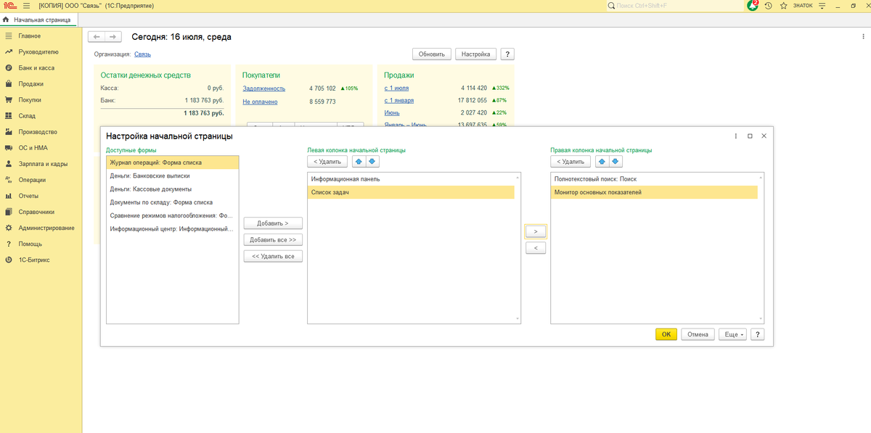Image resolution: width=871 pixels, height=433 pixels.
Task: Open the Связь organization link
Action: click(142, 54)
